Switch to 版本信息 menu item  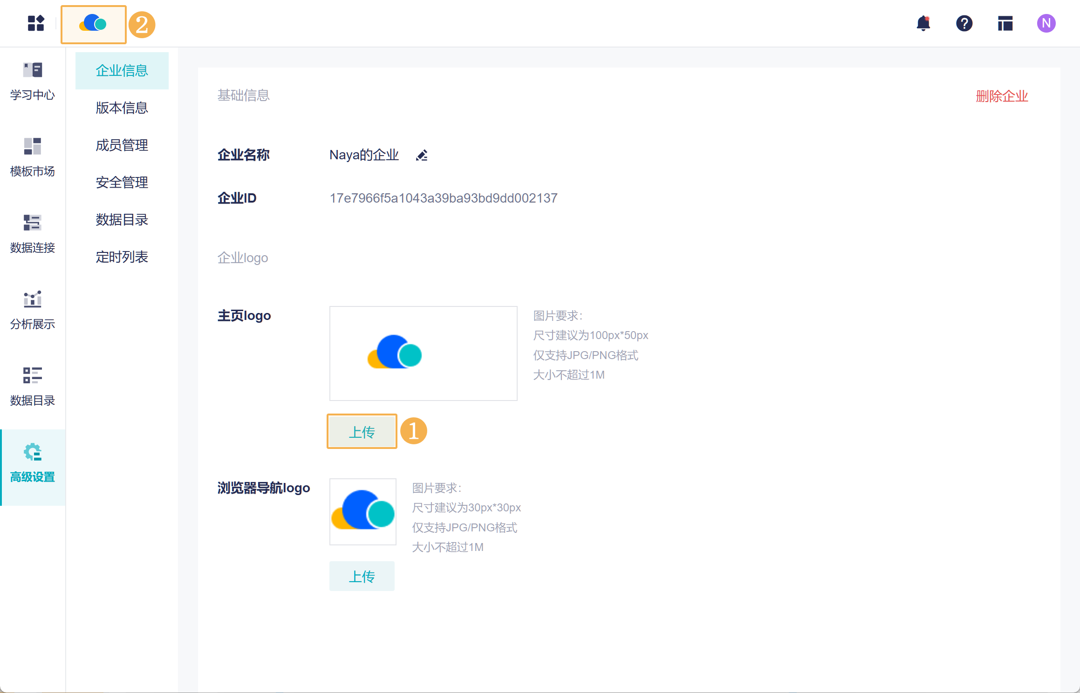122,108
